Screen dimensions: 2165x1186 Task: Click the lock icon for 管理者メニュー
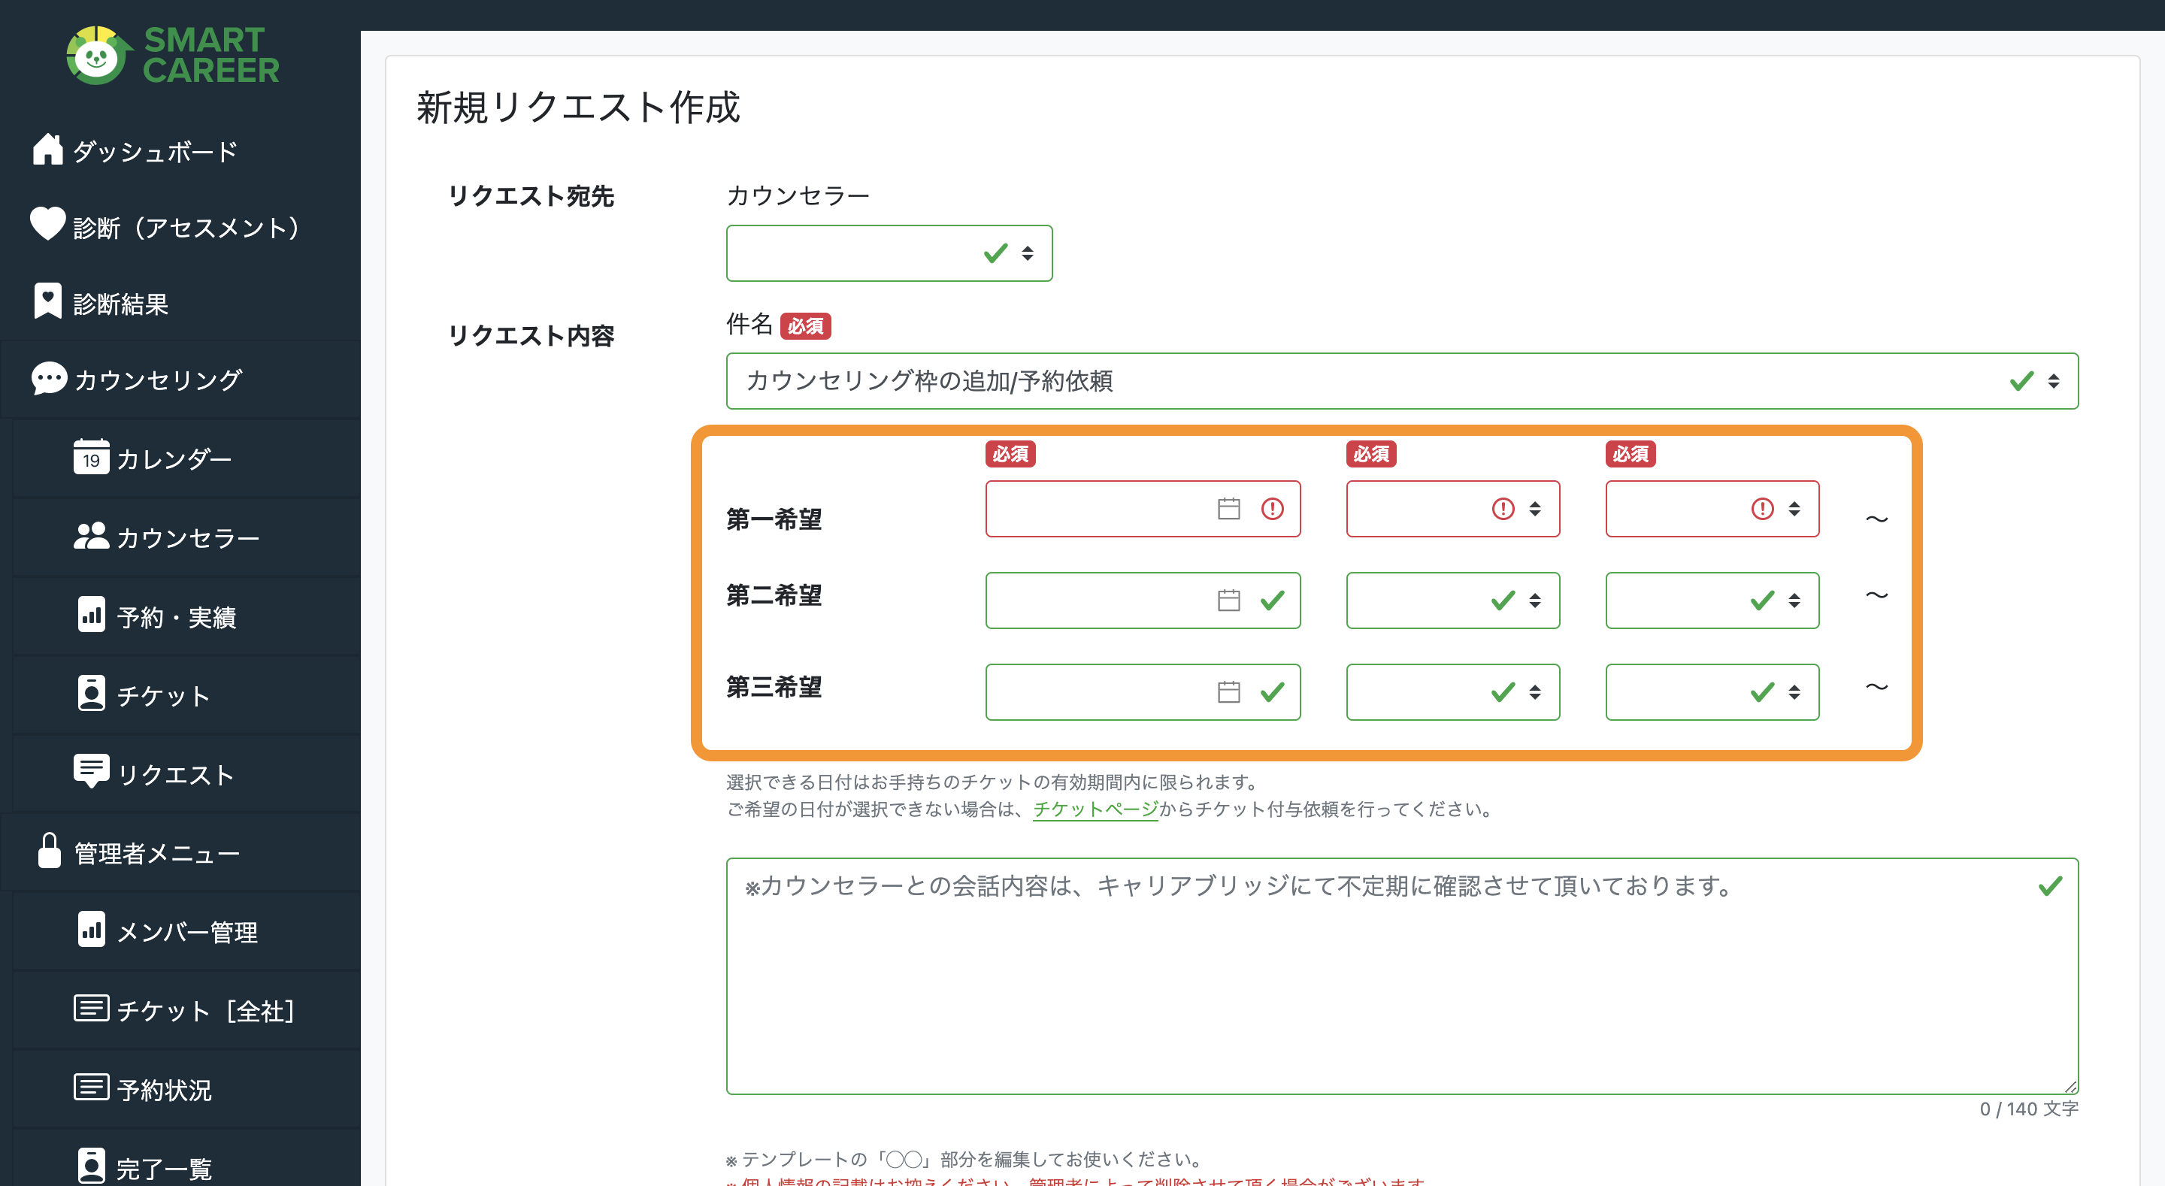50,851
